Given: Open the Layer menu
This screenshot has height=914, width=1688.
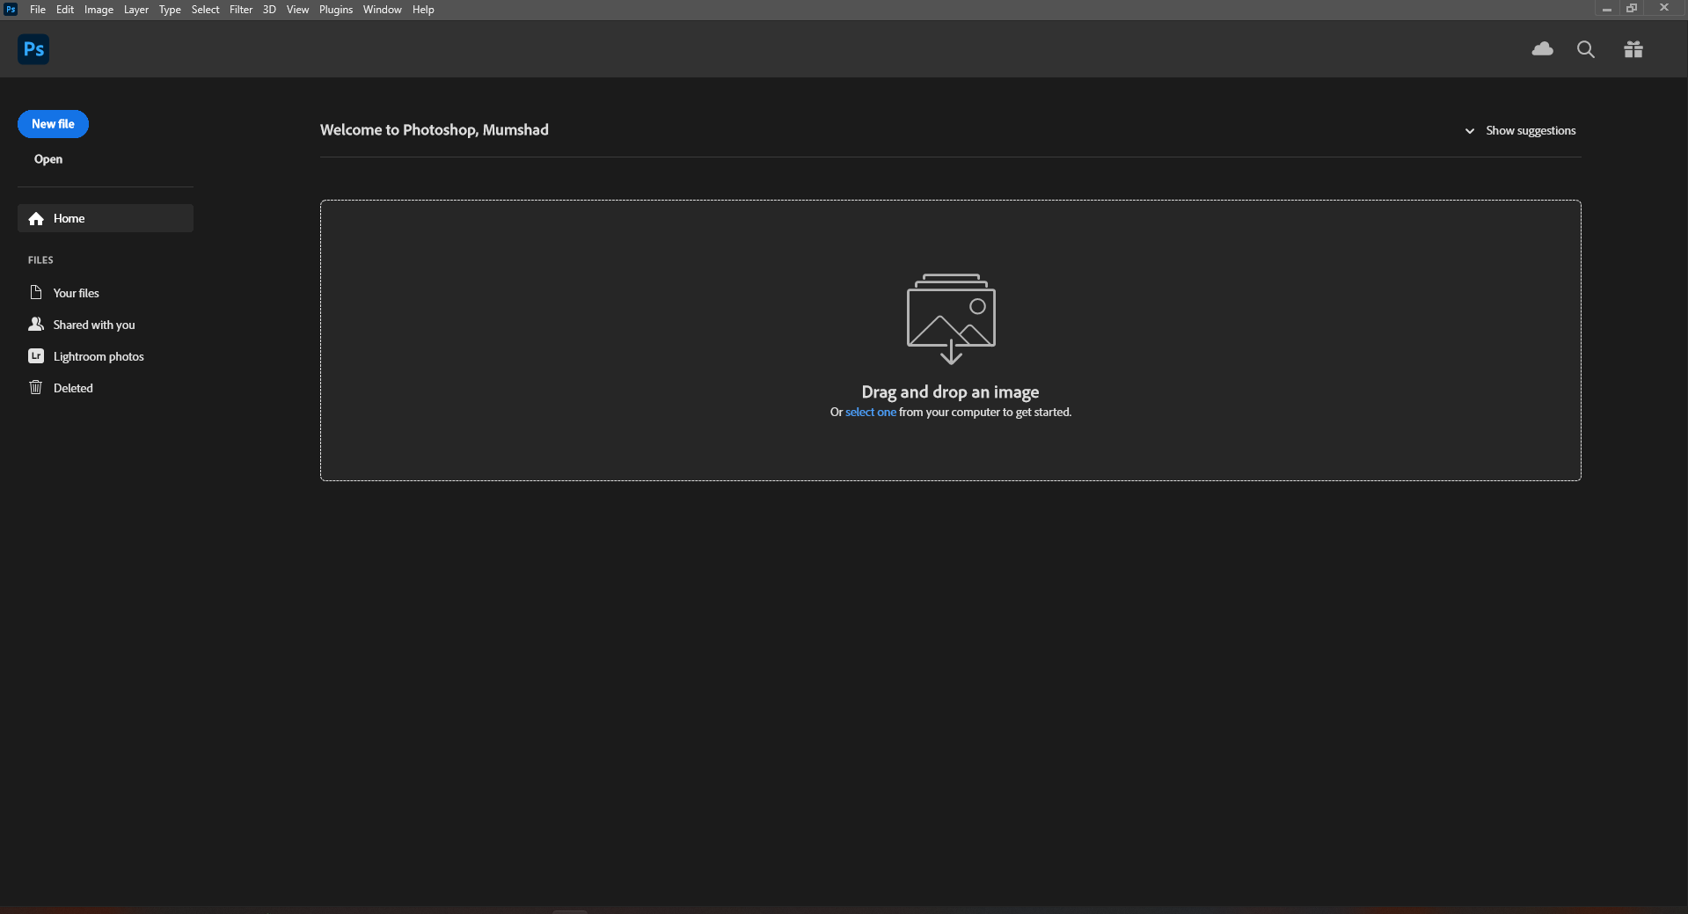Looking at the screenshot, I should [136, 10].
